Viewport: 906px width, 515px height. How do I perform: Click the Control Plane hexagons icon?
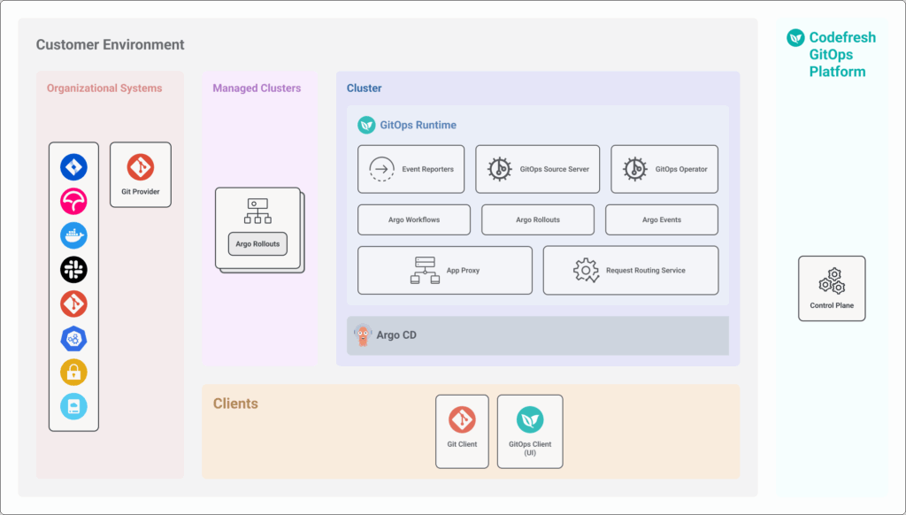click(832, 281)
